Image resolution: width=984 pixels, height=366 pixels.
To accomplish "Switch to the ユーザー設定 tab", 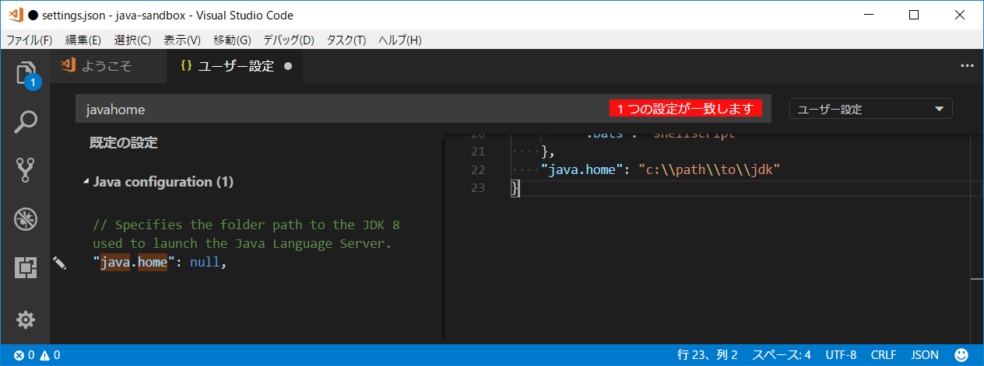I will (x=235, y=66).
